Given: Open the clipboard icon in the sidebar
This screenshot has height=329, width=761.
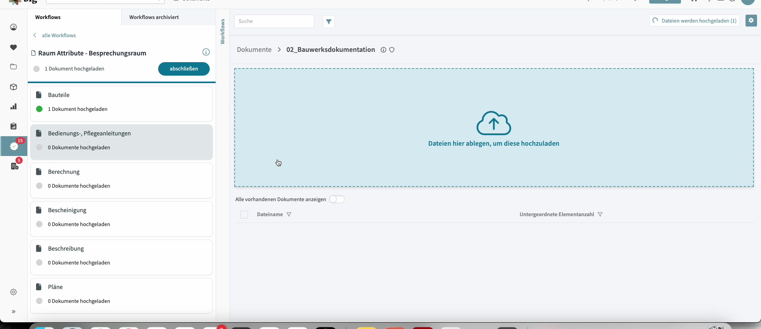Looking at the screenshot, I should (x=13, y=126).
